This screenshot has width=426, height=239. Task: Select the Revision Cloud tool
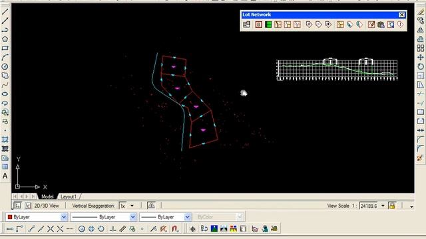pos(5,76)
